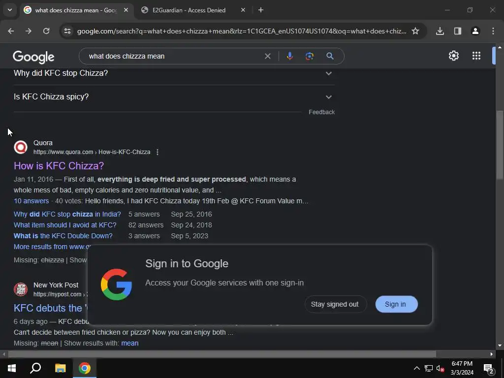Open the Chrome profile icon

pos(475,31)
